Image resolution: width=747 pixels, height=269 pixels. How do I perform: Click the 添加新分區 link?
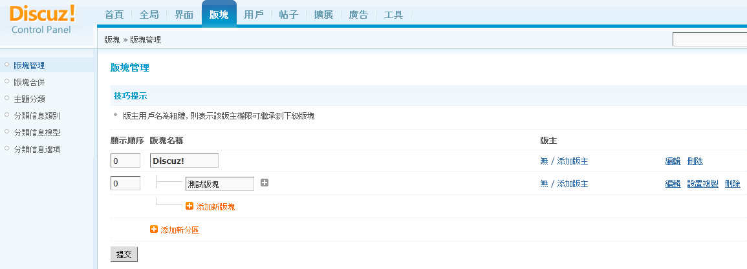point(180,230)
